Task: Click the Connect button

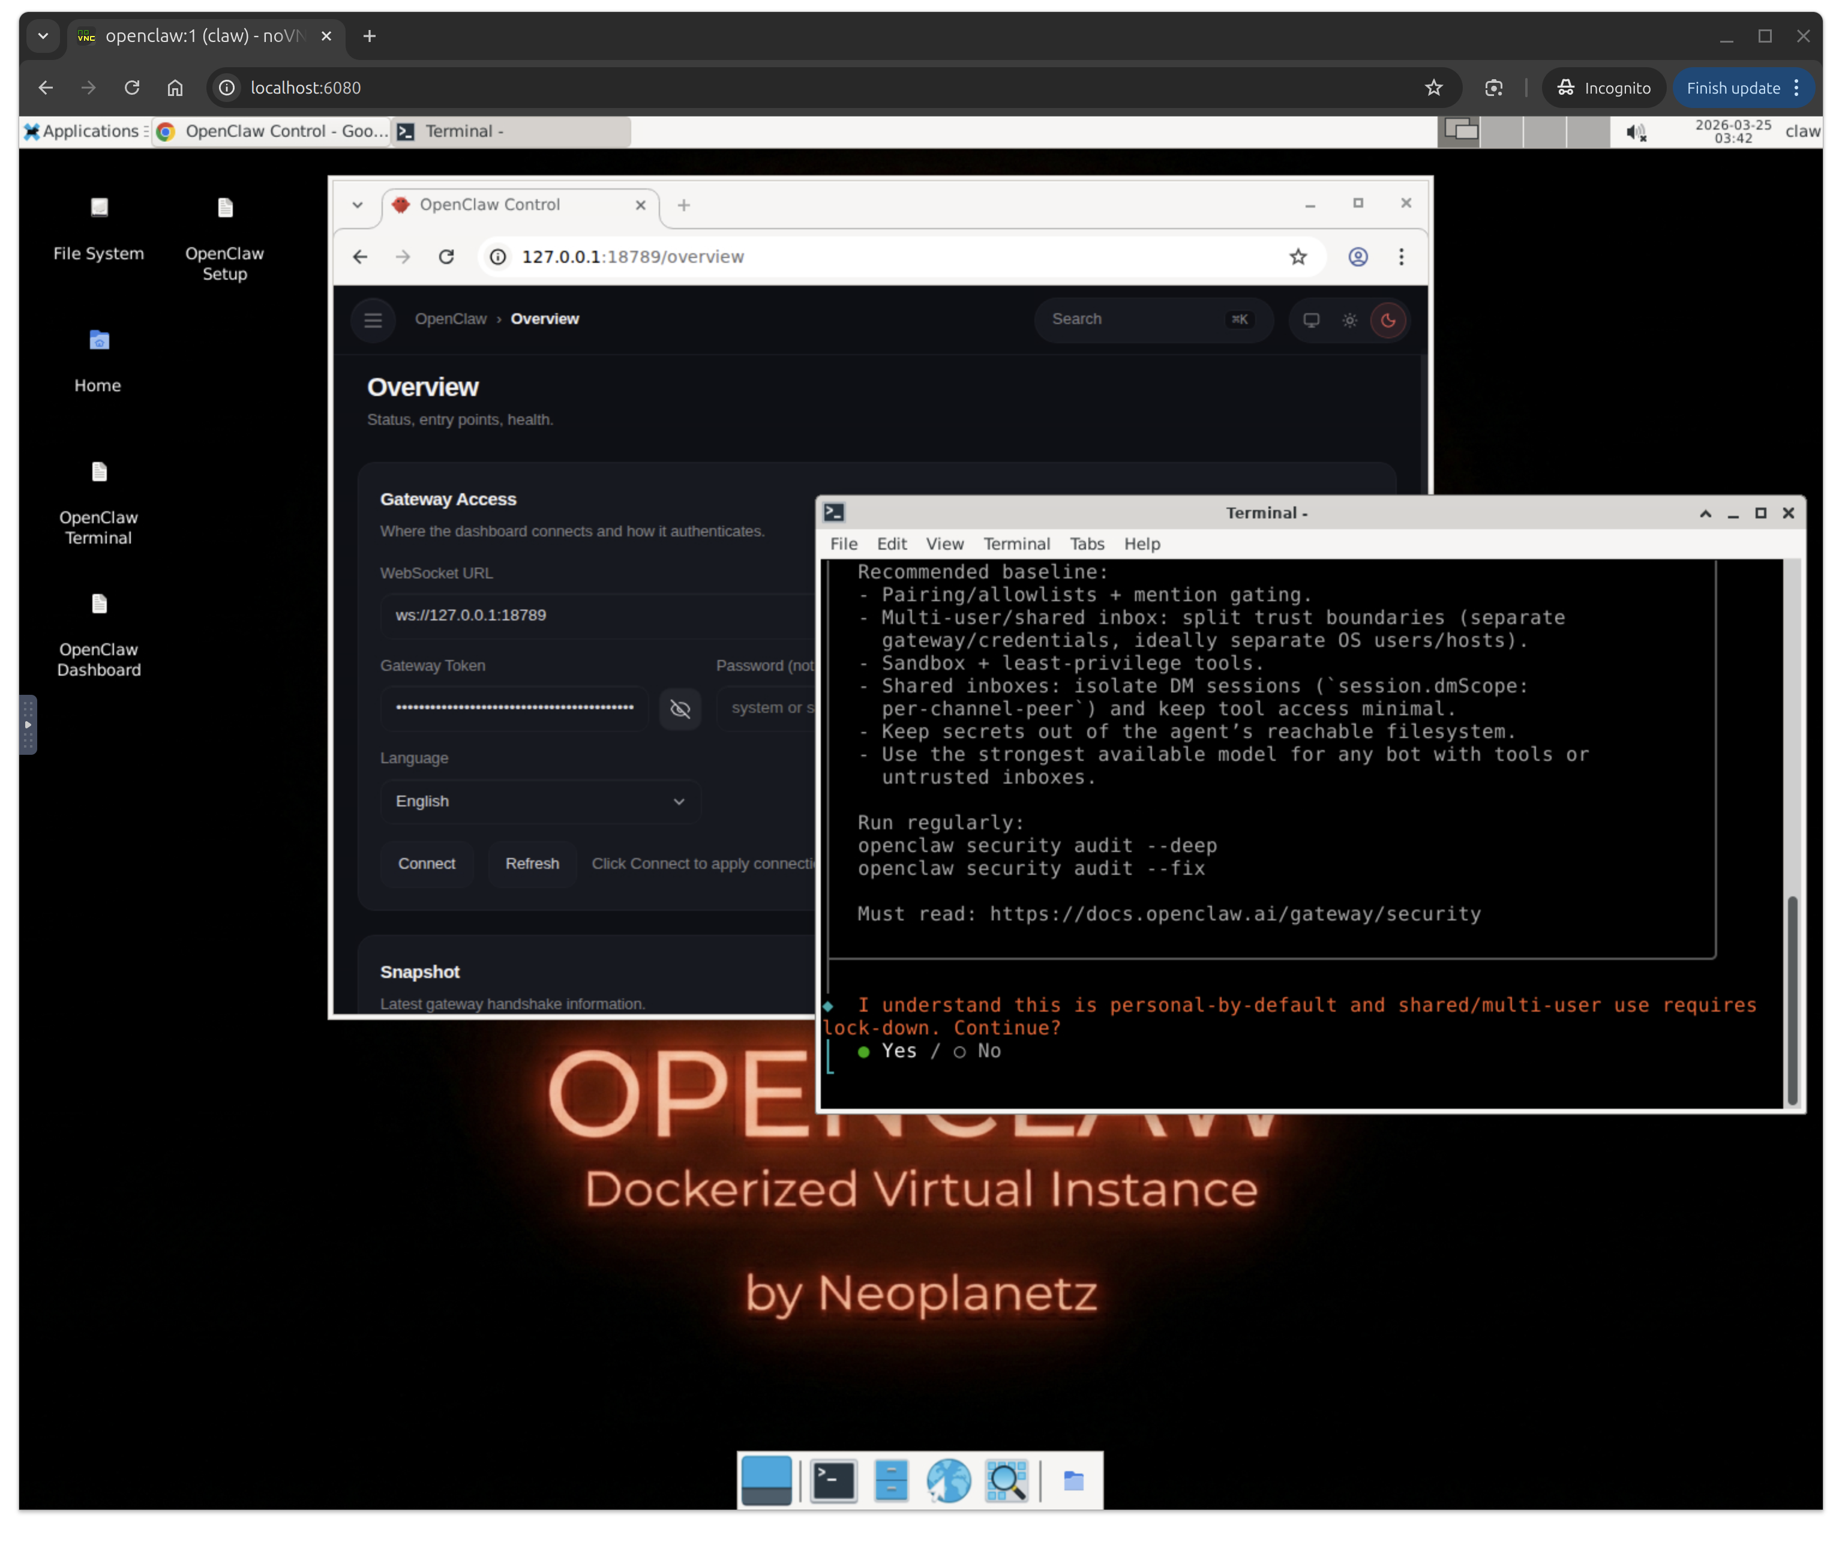Action: coord(427,863)
